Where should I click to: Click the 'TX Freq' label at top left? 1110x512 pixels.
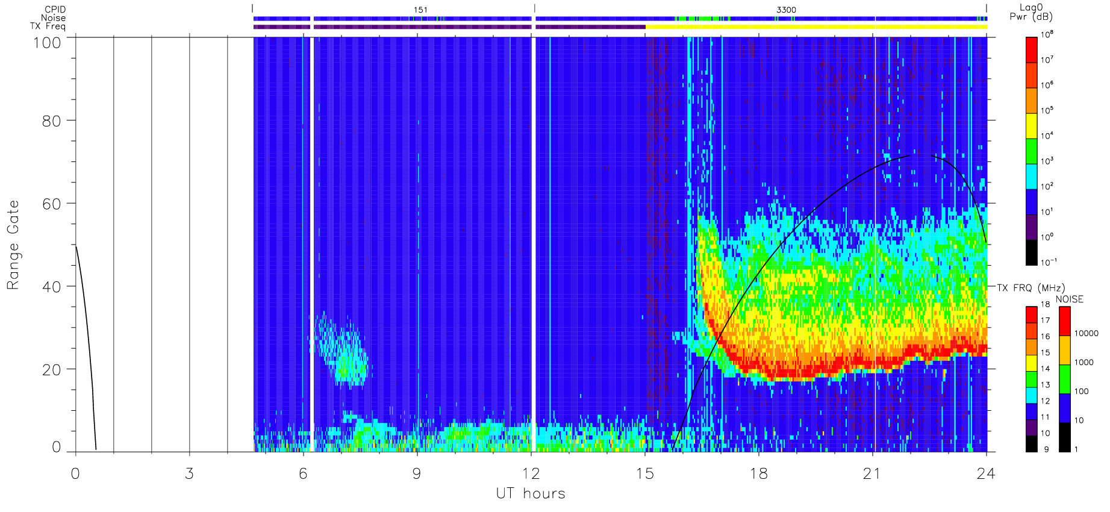[x=48, y=27]
